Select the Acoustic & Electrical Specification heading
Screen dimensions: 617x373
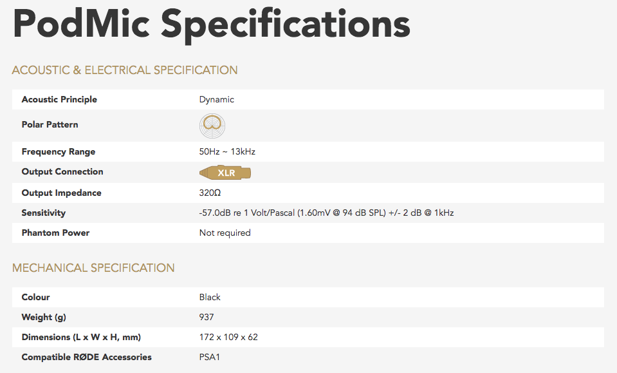click(125, 70)
